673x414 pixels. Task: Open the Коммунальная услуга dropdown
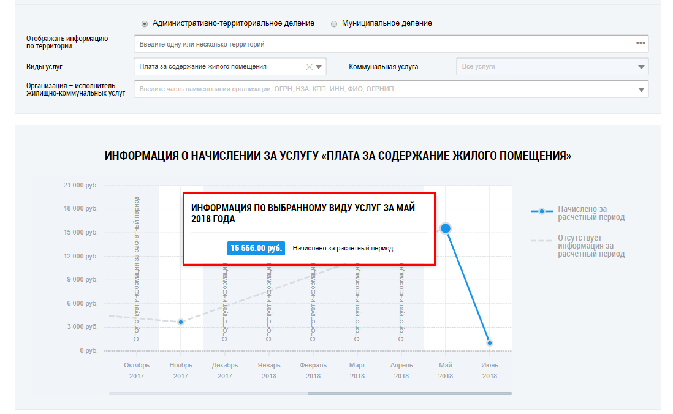click(552, 67)
